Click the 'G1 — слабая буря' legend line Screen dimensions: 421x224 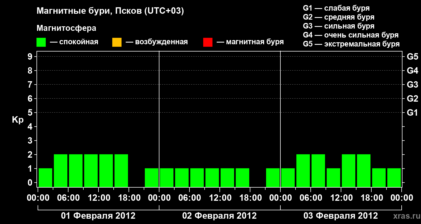click(336, 8)
